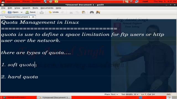The width and height of the screenshot is (177, 99).
Task: Click the Redo icon in toolbar
Action: coord(63,12)
